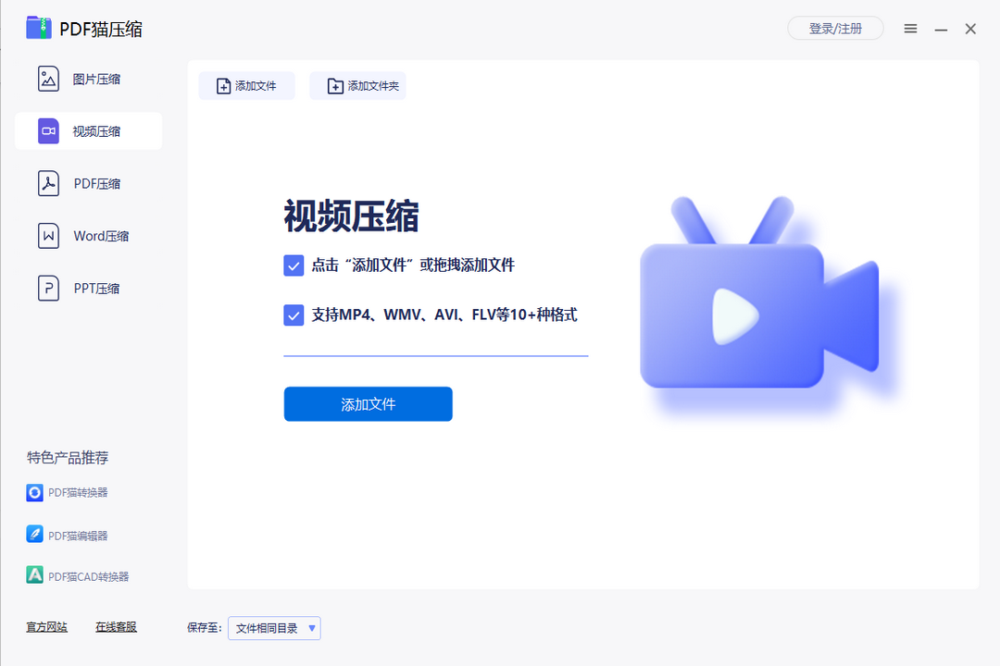Uncheck the 支持MP4、WMV等格式 checkbox
1000x666 pixels.
294,314
